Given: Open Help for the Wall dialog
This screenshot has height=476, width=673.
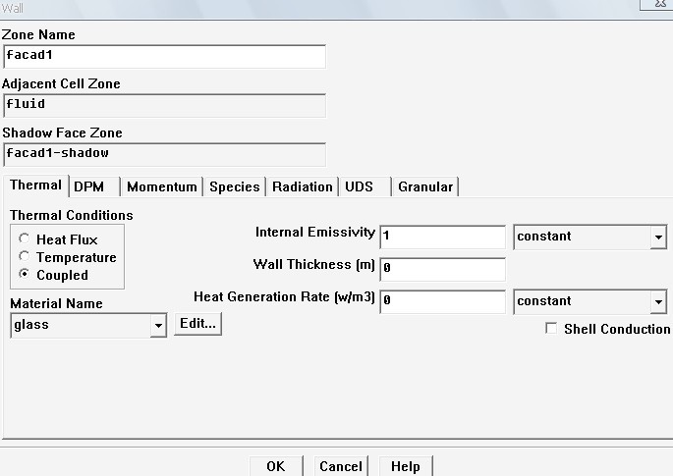Looking at the screenshot, I should tap(405, 466).
